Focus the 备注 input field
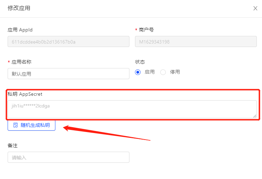Screen dimensions: 262x179 (x=68, y=157)
